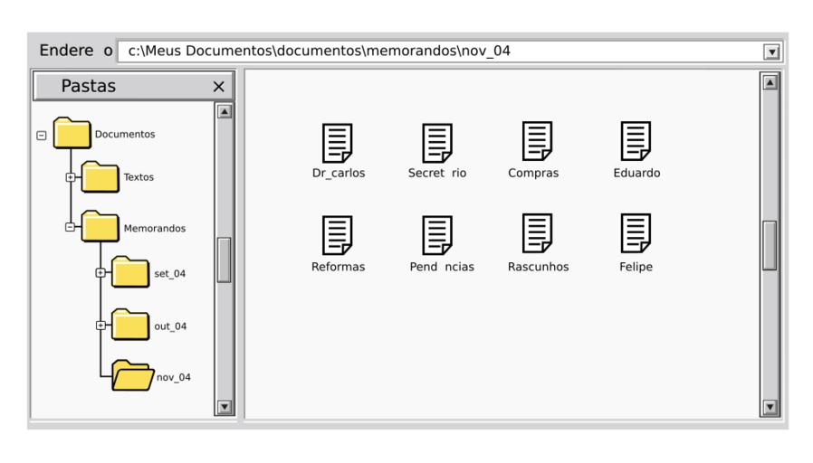Select the Memorandos folder label
Viewport: 813px width, 463px height.
(155, 229)
